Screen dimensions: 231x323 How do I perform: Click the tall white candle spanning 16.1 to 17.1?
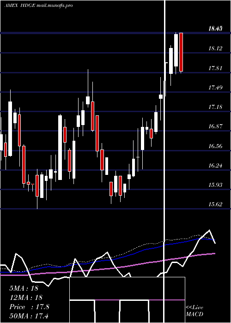[60, 148]
